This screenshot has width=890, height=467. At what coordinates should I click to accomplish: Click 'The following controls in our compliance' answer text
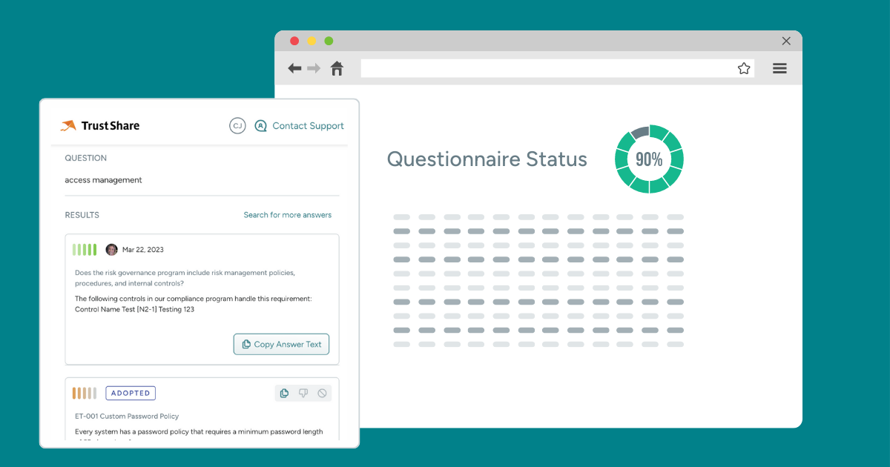[x=194, y=304]
